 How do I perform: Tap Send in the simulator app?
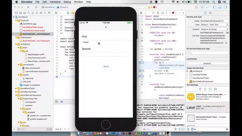click(x=106, y=66)
